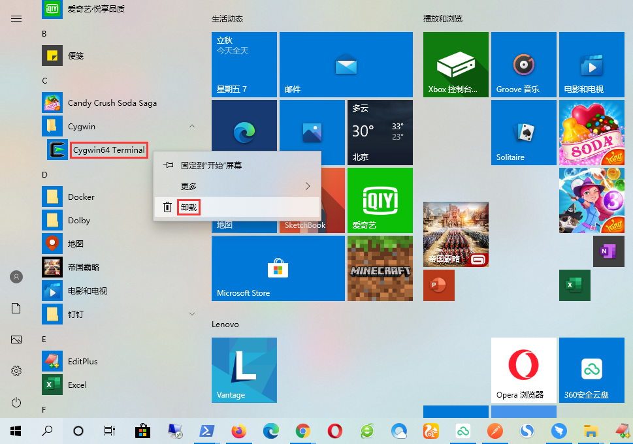
Task: Click the Cygwin64 Terminal app icon
Action: click(57, 150)
